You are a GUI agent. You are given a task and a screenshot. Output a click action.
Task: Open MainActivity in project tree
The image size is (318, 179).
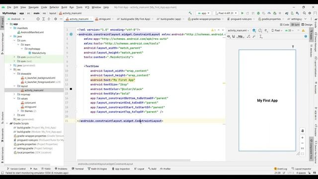(x=39, y=53)
